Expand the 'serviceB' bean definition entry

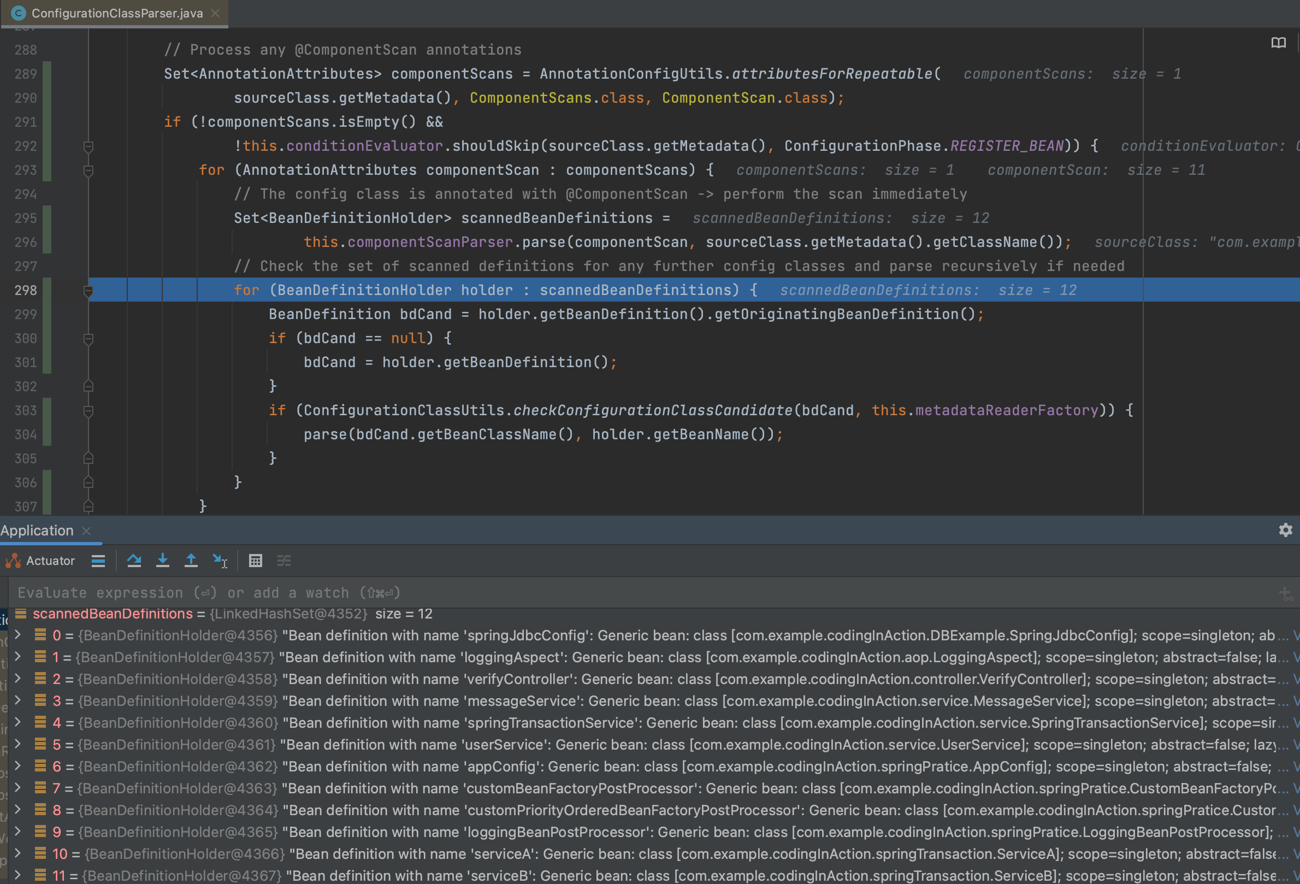[x=17, y=875]
